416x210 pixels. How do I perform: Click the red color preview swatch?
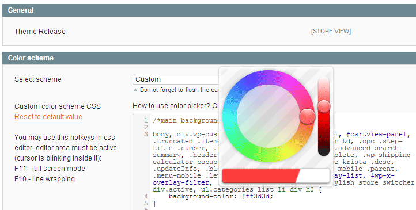(261, 176)
